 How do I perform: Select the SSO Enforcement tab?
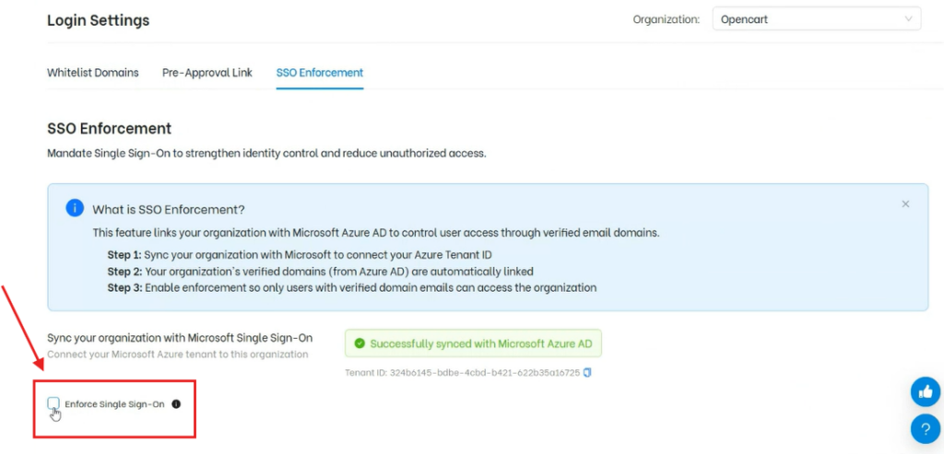point(320,73)
